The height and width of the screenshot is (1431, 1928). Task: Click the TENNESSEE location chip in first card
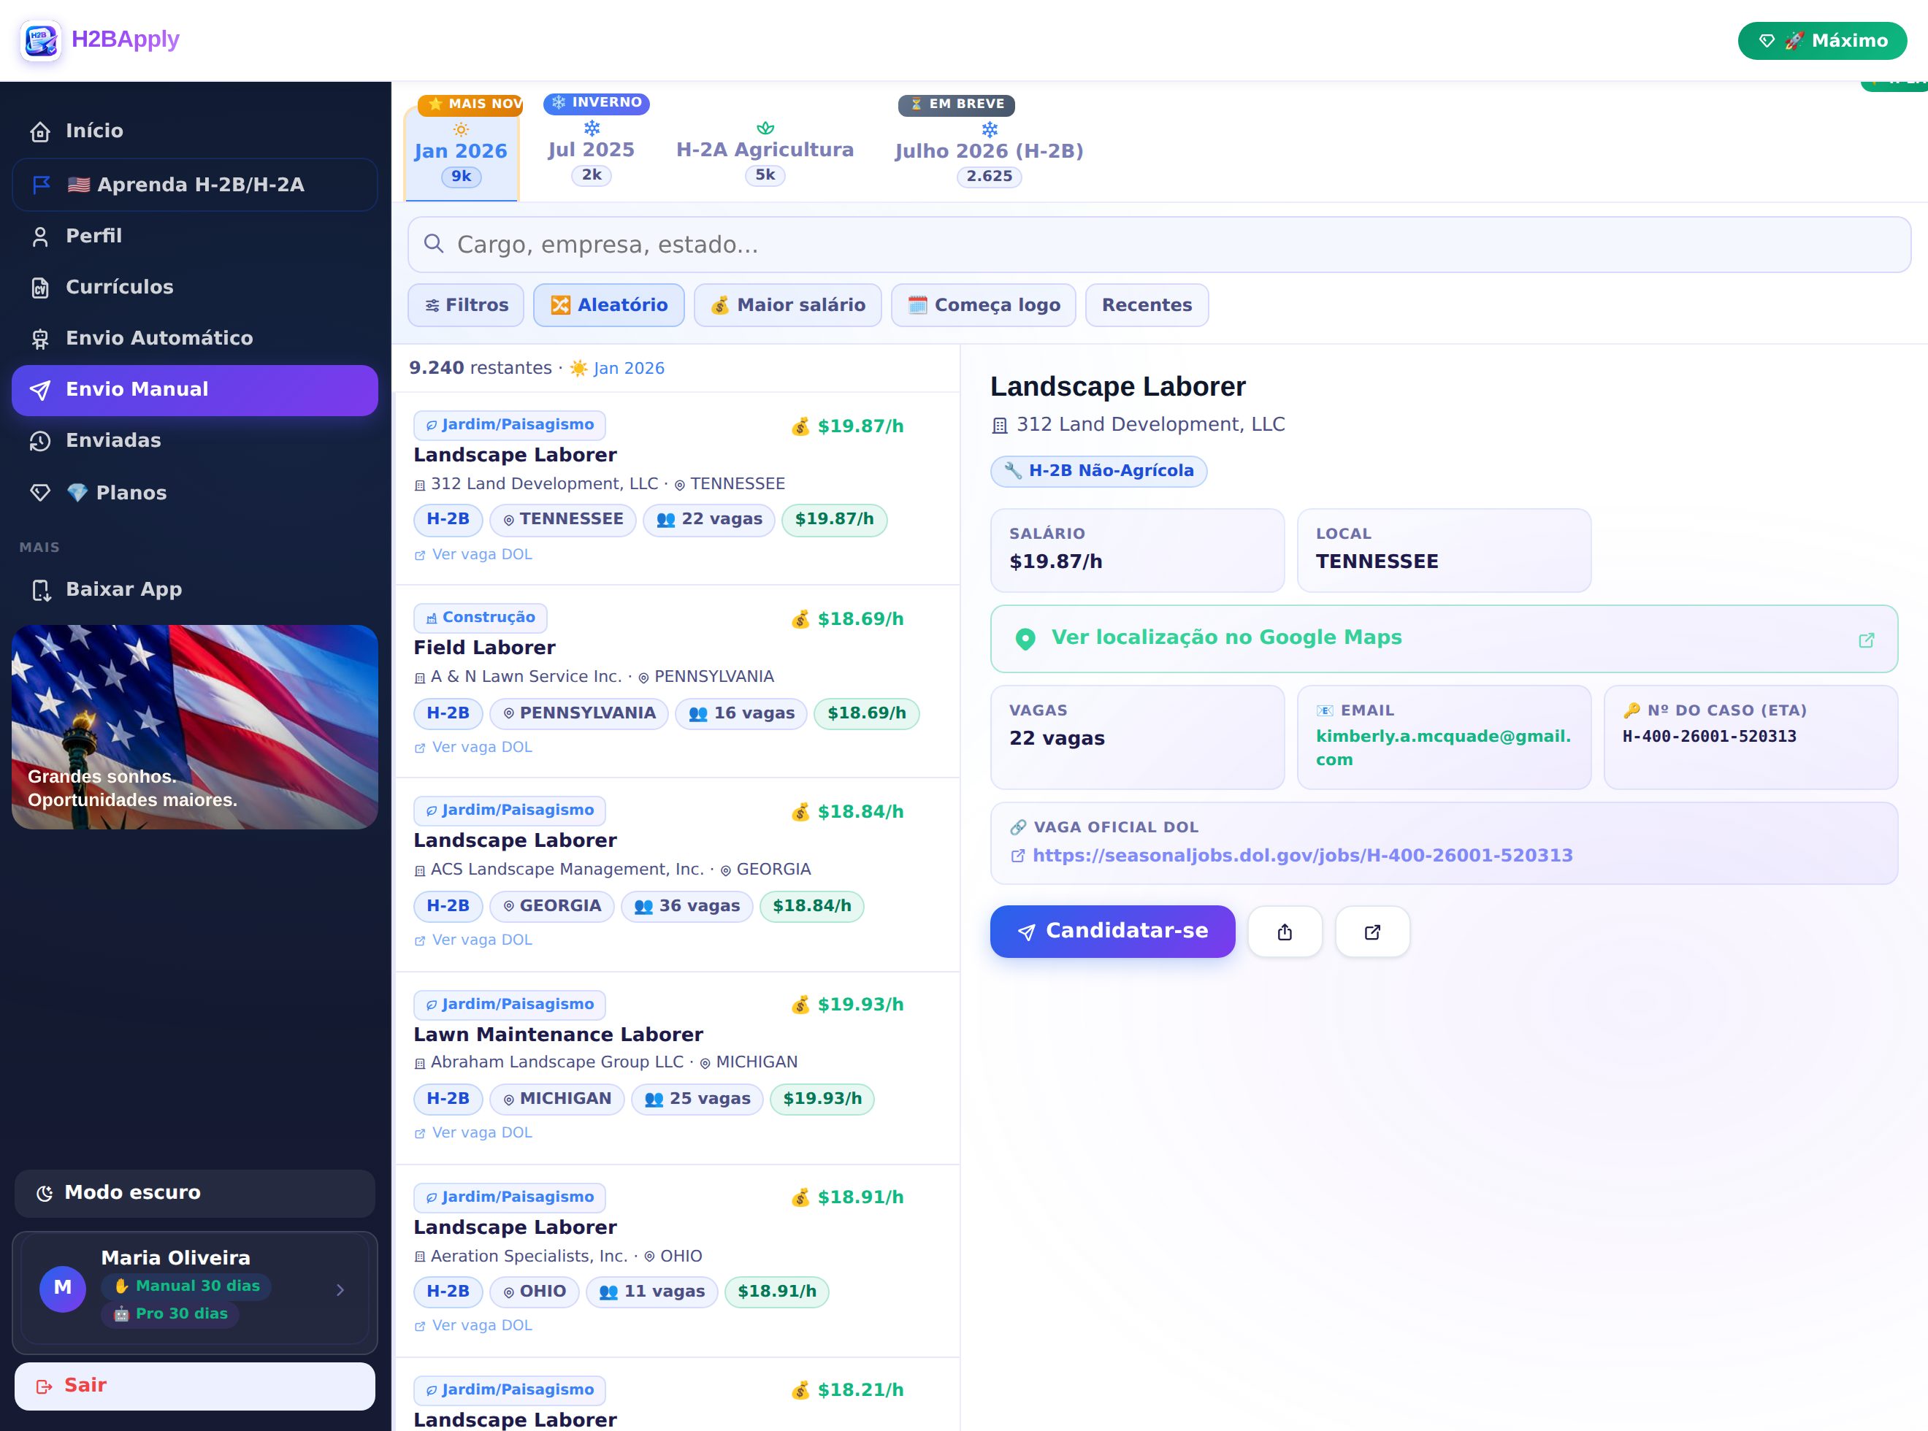click(x=562, y=520)
